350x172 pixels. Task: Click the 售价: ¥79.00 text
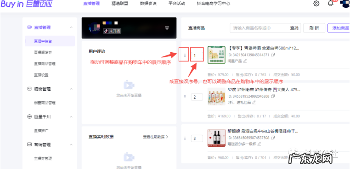(x=218, y=75)
